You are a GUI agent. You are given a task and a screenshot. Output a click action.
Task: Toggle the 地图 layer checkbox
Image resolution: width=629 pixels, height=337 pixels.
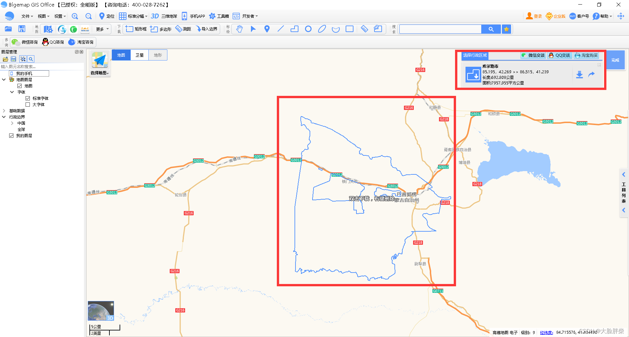19,86
